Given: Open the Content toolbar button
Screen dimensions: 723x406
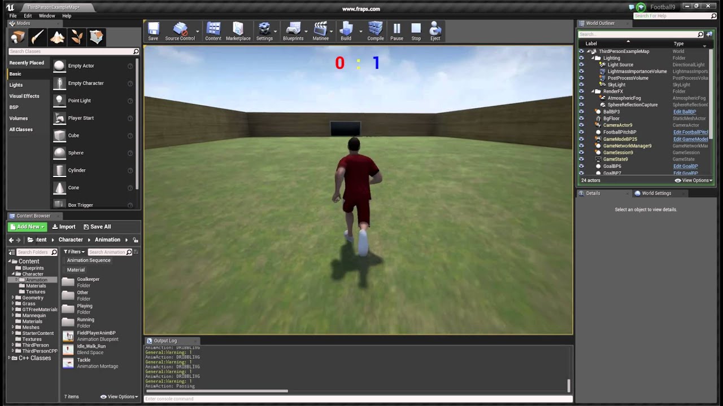Looking at the screenshot, I should (x=213, y=31).
